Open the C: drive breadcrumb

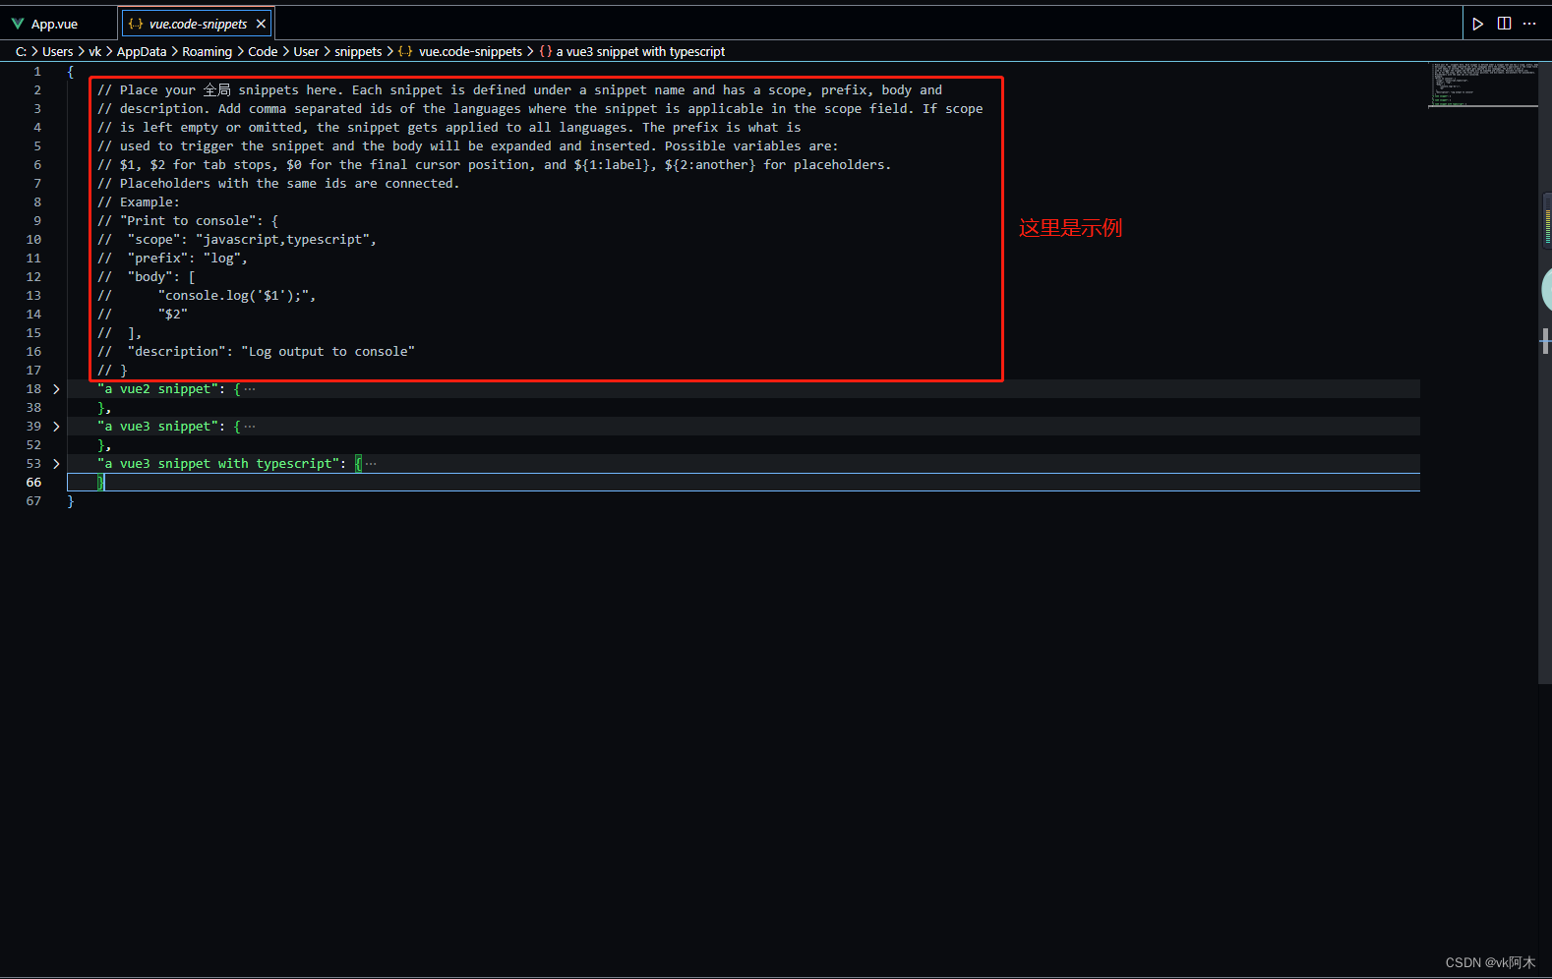coord(21,51)
